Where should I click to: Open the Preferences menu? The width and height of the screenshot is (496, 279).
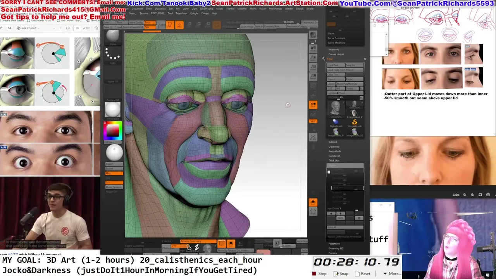(276, 9)
